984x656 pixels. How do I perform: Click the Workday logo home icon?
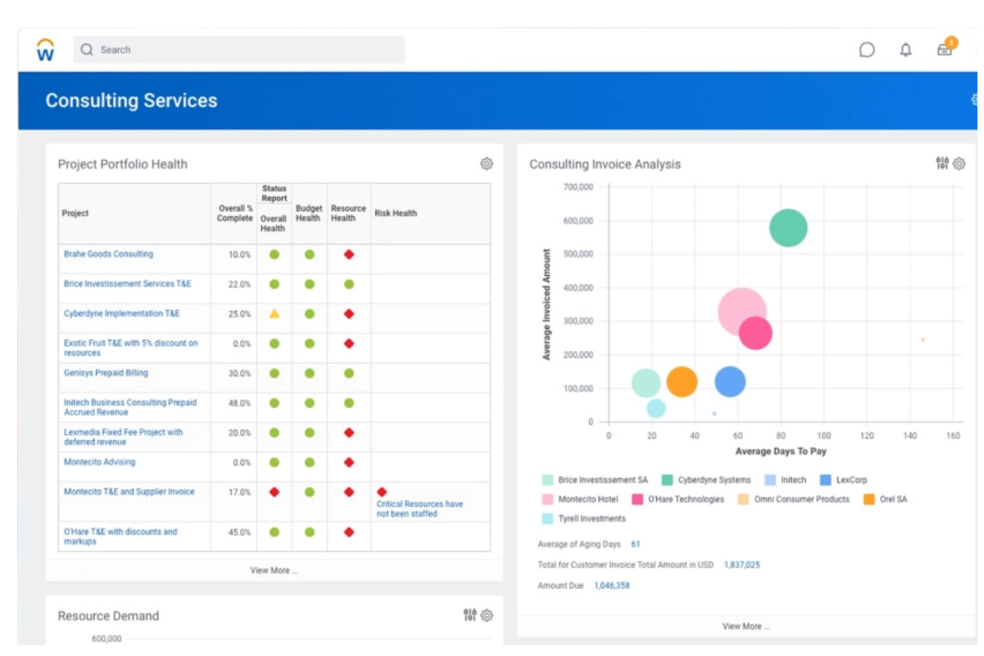(45, 50)
